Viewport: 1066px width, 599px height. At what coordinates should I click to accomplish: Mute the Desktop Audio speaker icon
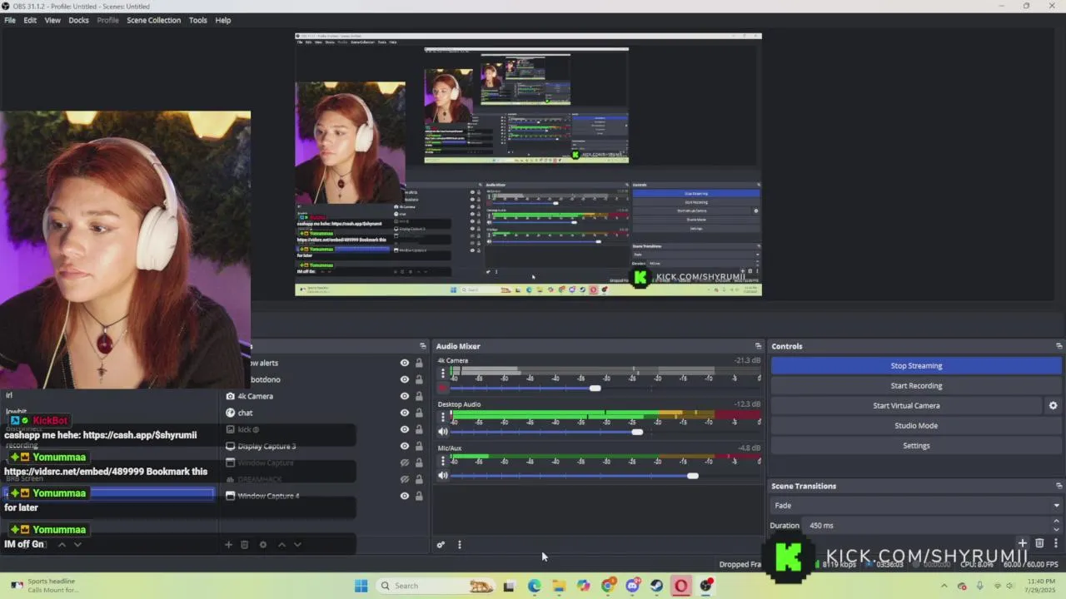point(442,432)
